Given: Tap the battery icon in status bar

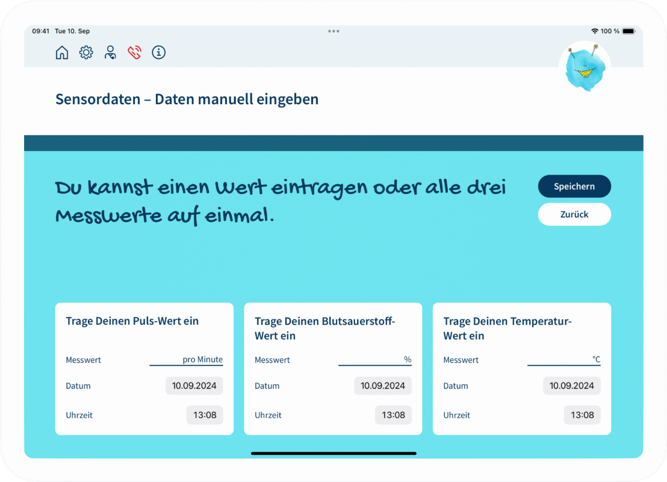Looking at the screenshot, I should point(628,31).
